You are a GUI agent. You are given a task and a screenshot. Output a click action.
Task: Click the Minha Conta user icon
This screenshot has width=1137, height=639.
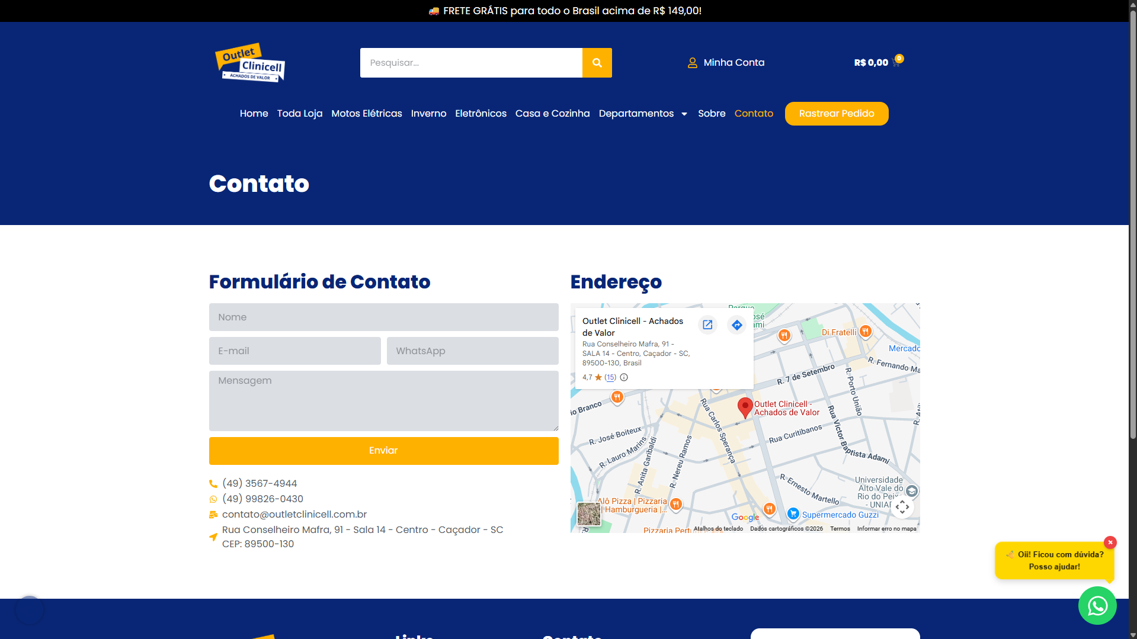(692, 63)
